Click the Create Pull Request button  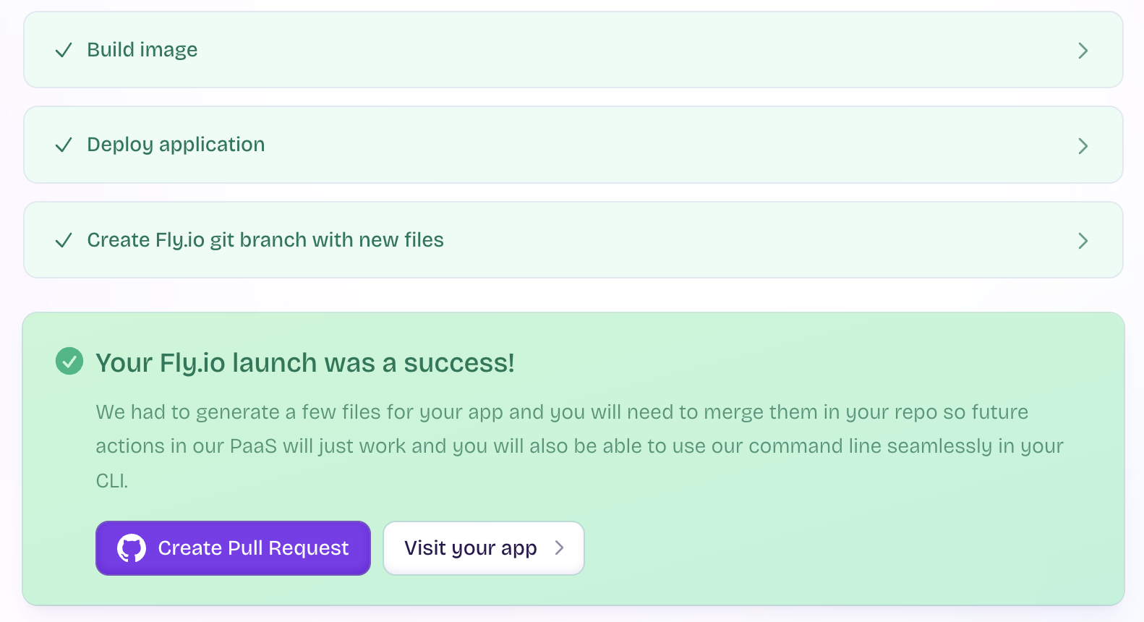coord(233,548)
